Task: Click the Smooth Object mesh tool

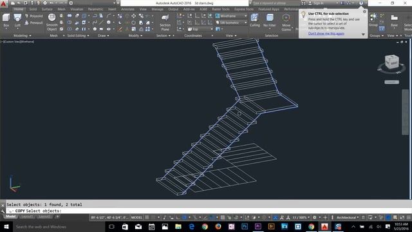Action: pos(51,22)
